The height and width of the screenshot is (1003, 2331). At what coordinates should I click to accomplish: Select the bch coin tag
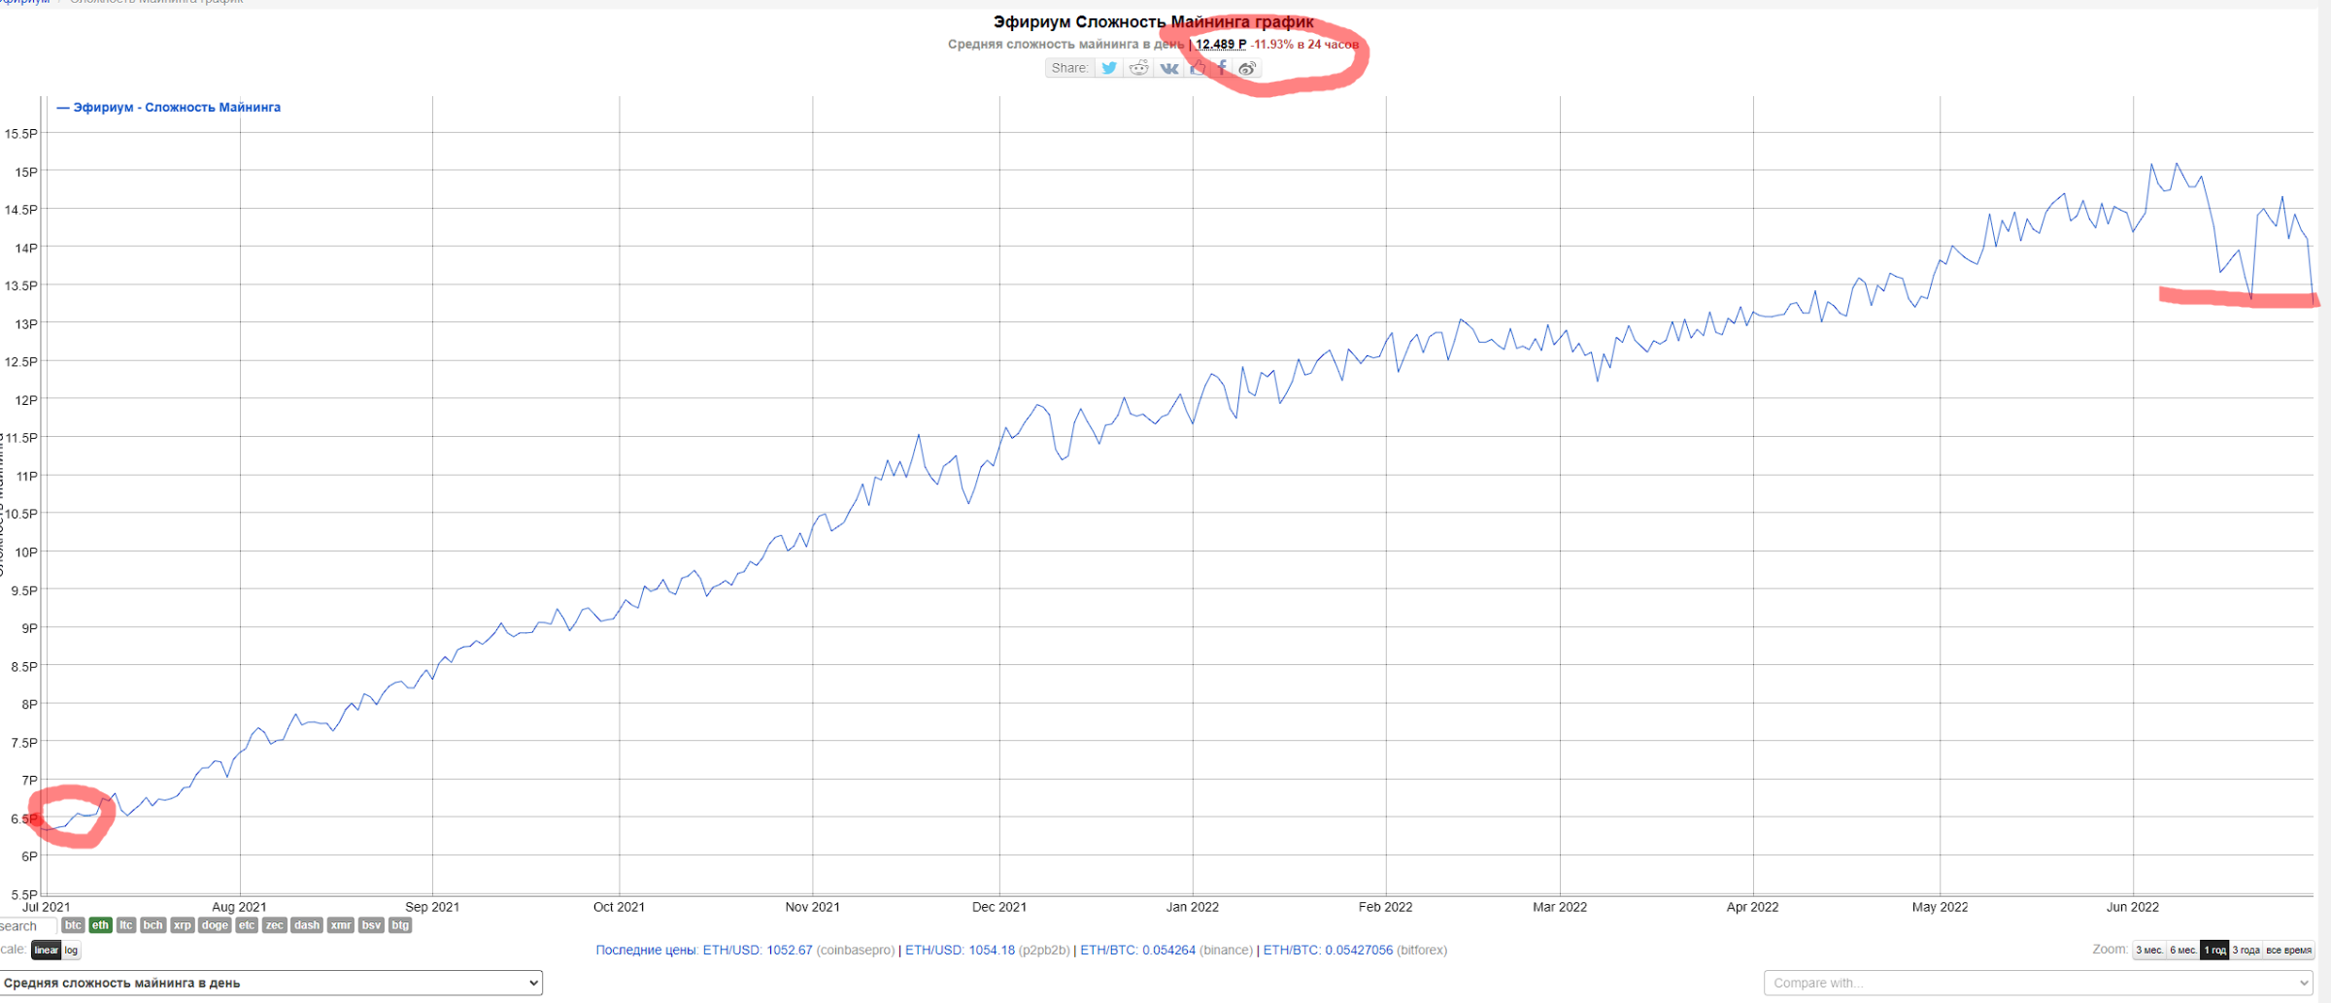153,925
